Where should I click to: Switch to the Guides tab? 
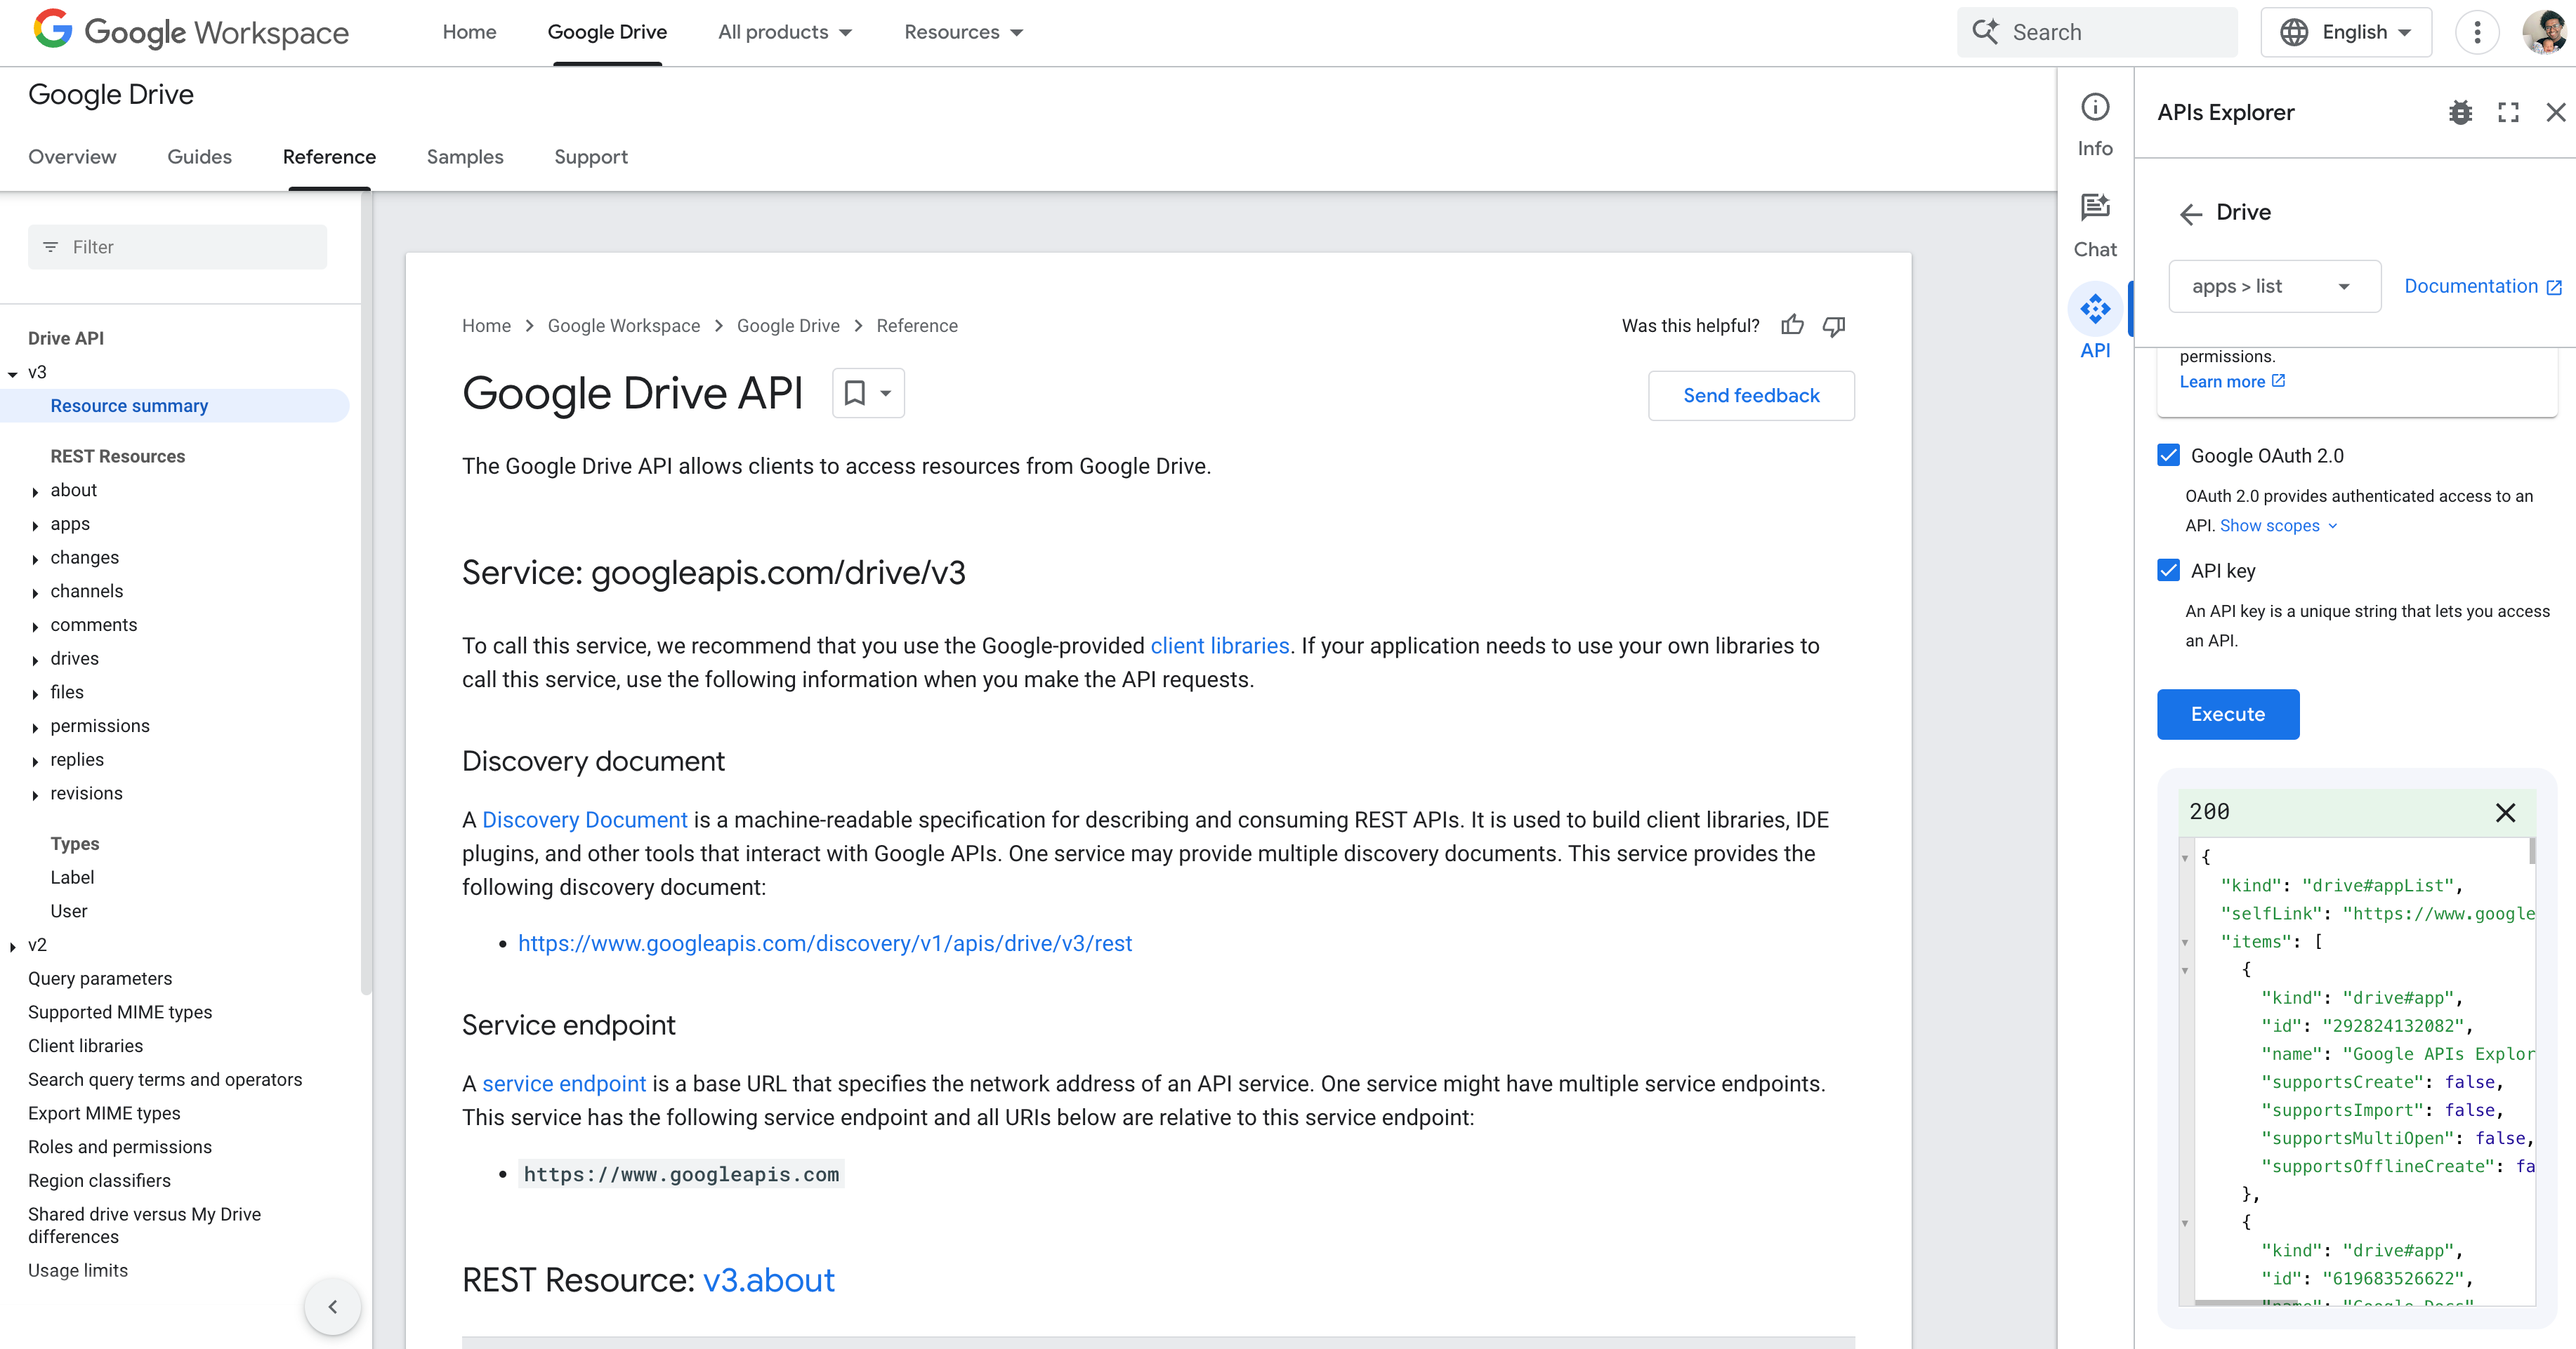(x=199, y=157)
